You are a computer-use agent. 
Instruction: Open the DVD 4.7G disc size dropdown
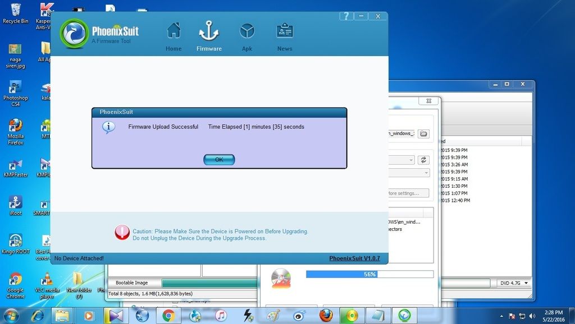tap(514, 284)
